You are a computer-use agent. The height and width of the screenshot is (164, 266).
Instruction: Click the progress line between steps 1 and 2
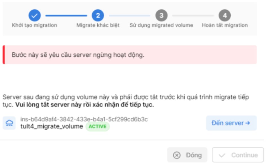coord(66,15)
